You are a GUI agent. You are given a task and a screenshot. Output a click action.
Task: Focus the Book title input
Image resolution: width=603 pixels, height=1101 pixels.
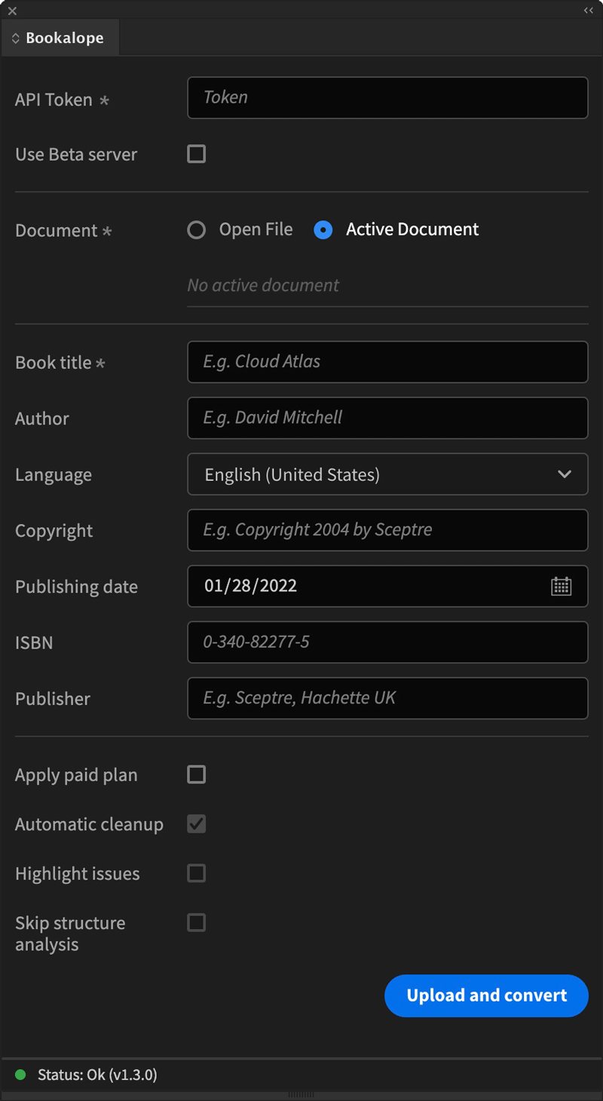point(387,362)
